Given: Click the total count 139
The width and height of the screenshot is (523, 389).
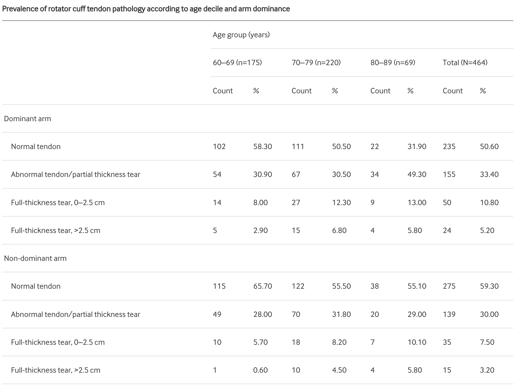Looking at the screenshot, I should [x=449, y=314].
